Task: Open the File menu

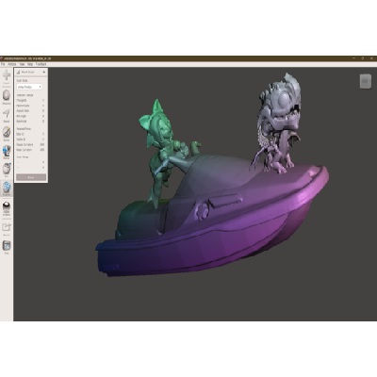Action: click(x=3, y=64)
